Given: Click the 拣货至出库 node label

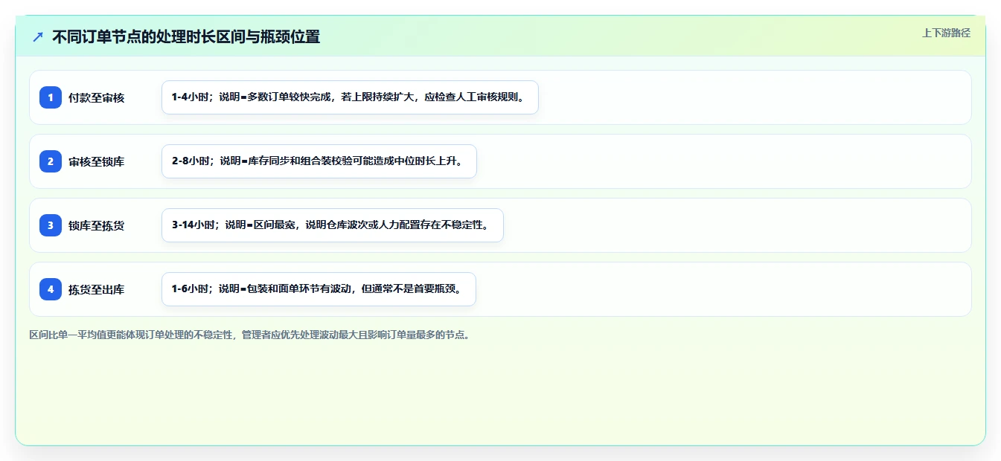Looking at the screenshot, I should [x=96, y=289].
